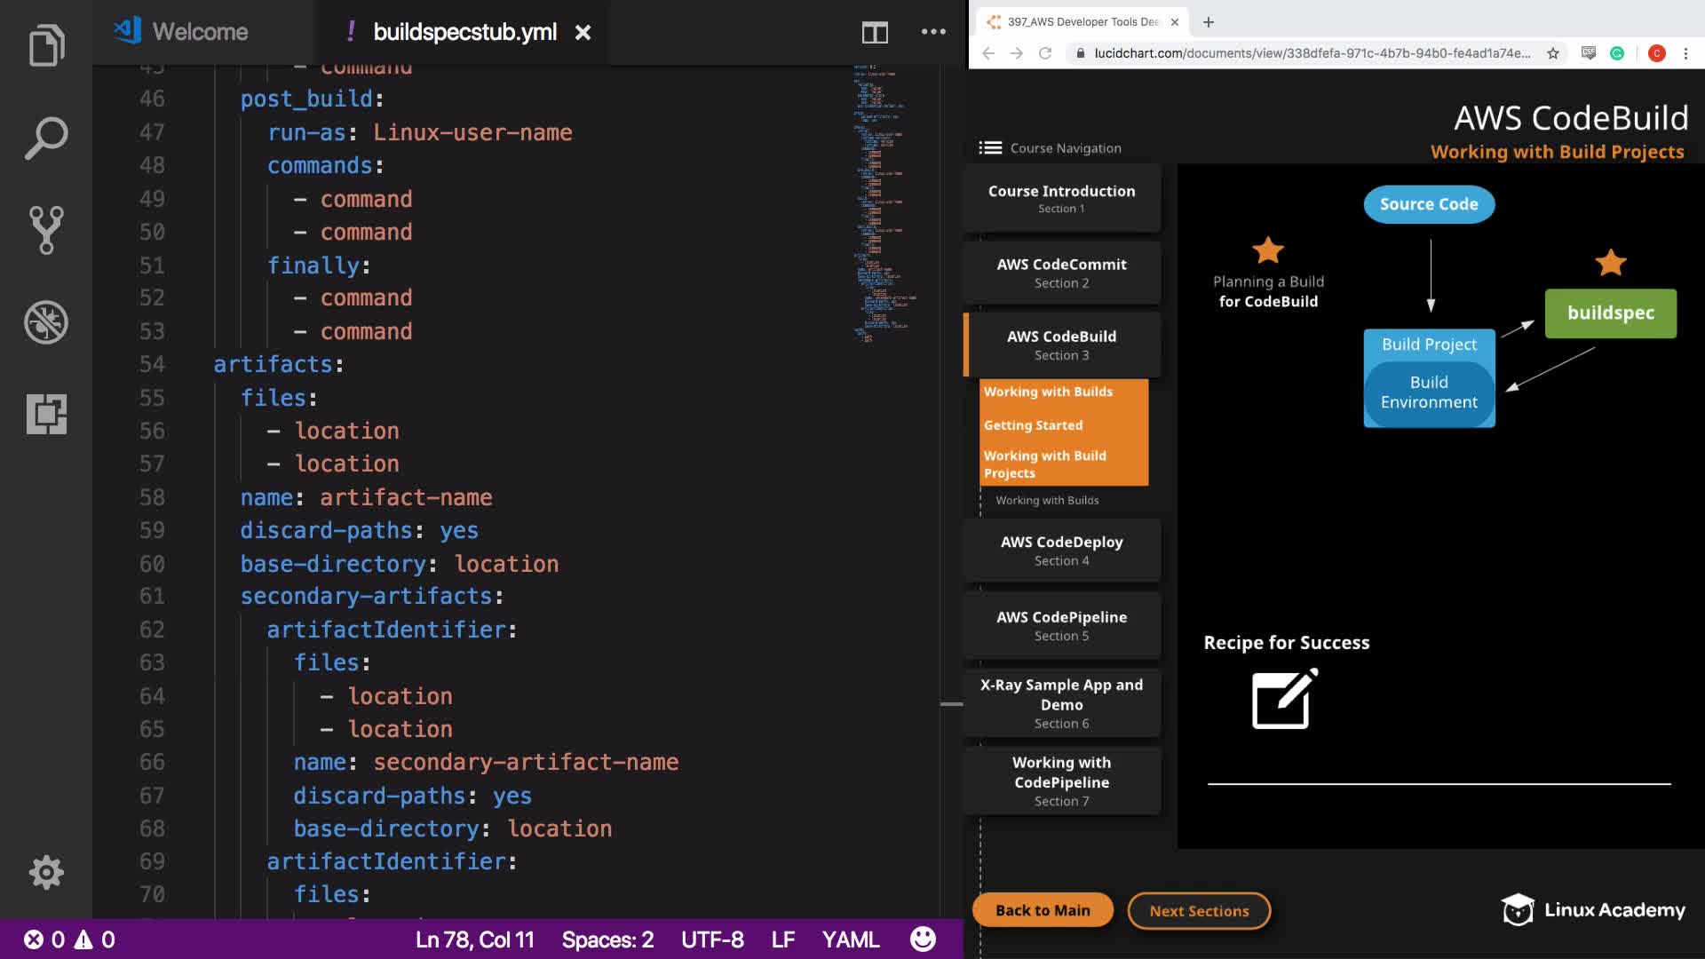The width and height of the screenshot is (1705, 959).
Task: Click the split editor icon
Action: tap(875, 33)
